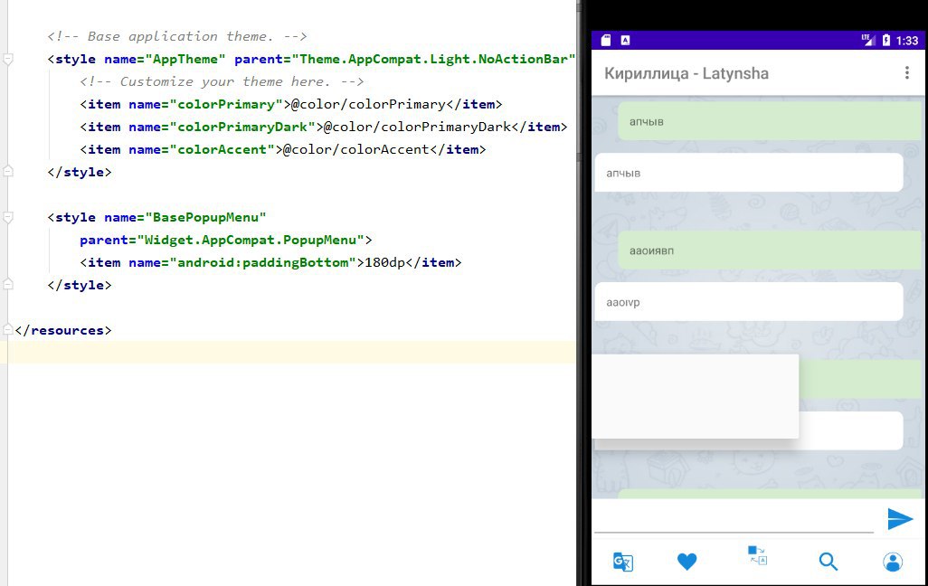Tap the heart favorites icon
Screen dimensions: 928x586
click(687, 562)
